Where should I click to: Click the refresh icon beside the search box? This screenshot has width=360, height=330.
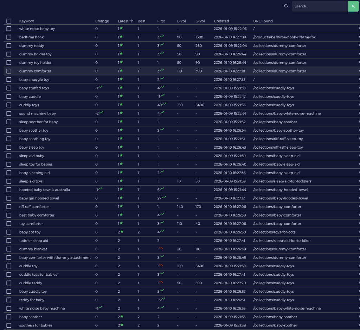click(286, 6)
